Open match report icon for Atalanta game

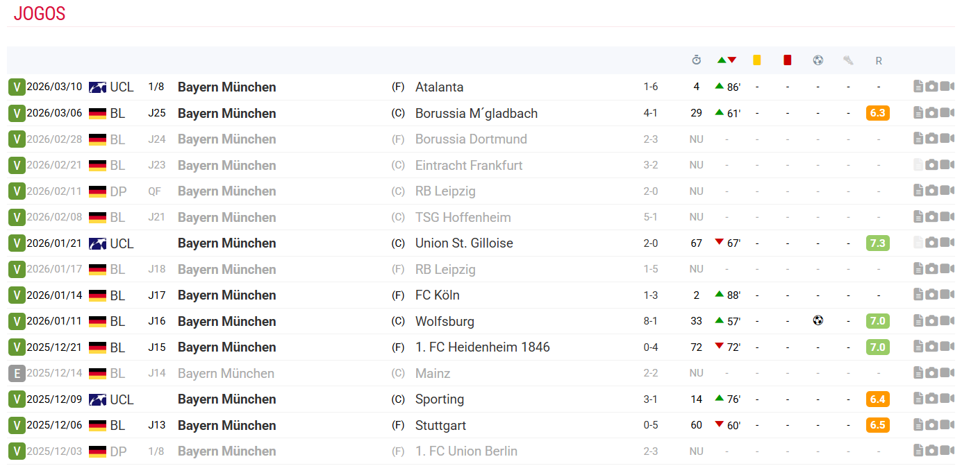918,87
